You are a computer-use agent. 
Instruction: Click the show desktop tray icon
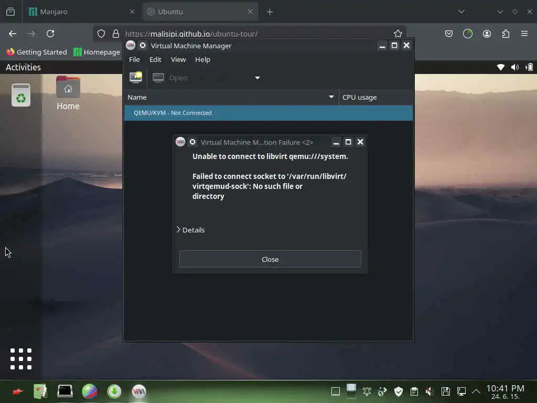pos(336,391)
